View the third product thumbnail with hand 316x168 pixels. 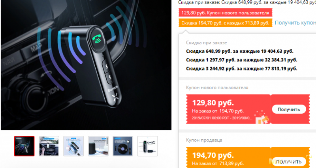(73, 146)
